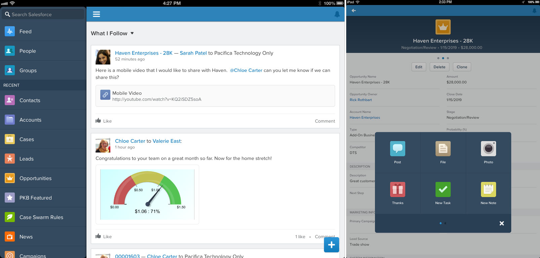The image size is (540, 258).
Task: Open the Haven Enterprises - 28K feed link
Action: [144, 53]
